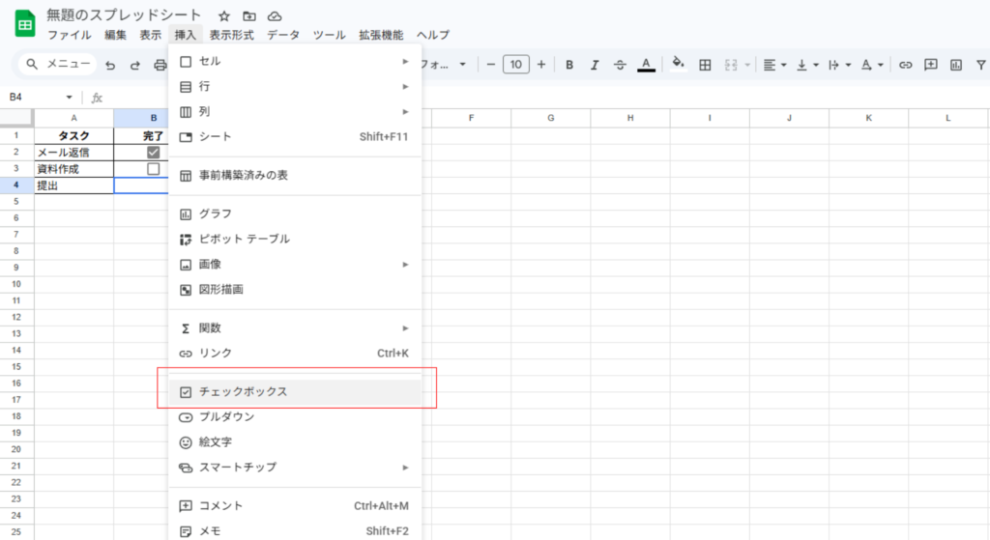This screenshot has width=990, height=540.
Task: Open text color picker
Action: click(x=646, y=65)
